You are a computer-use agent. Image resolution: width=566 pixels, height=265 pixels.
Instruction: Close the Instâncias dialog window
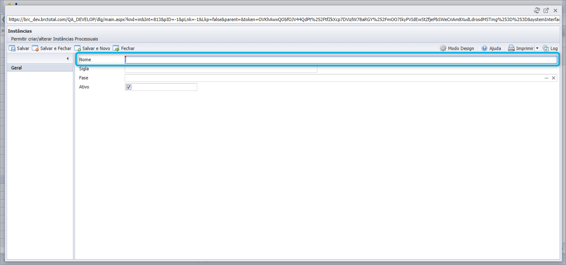point(555,10)
